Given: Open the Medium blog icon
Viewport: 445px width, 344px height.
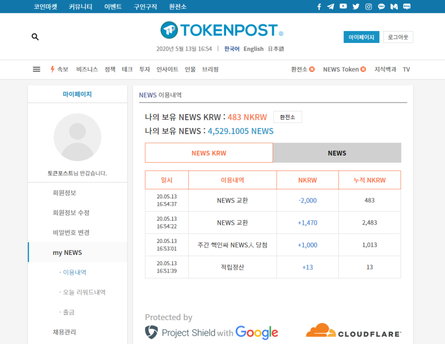Looking at the screenshot, I should pos(394,6).
